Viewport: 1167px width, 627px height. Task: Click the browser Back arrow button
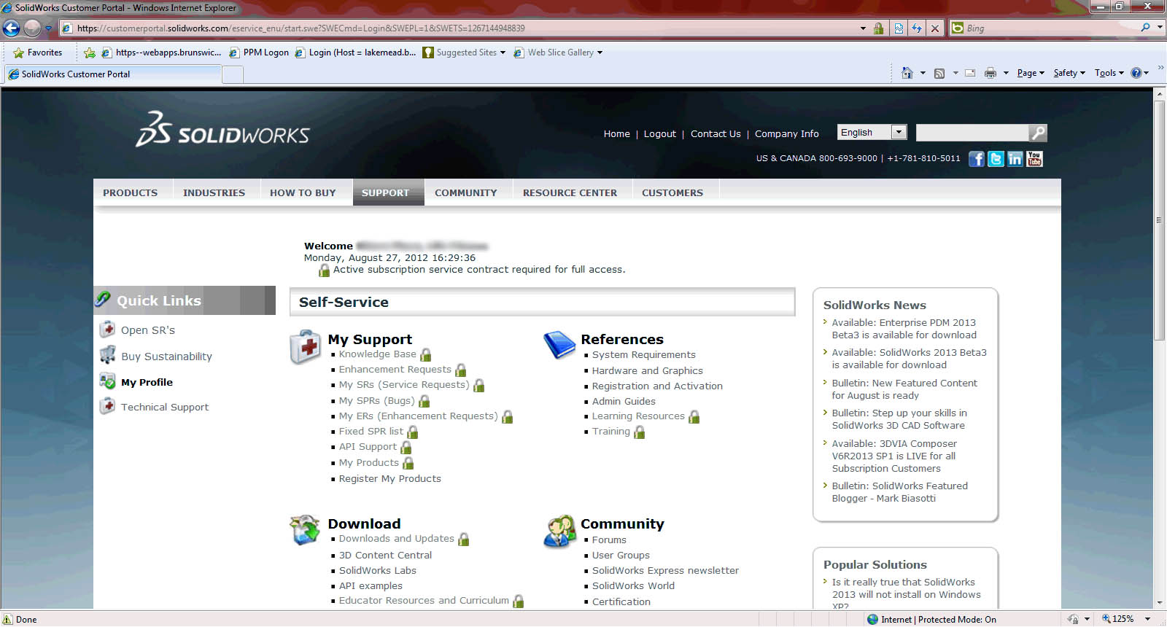pos(11,28)
